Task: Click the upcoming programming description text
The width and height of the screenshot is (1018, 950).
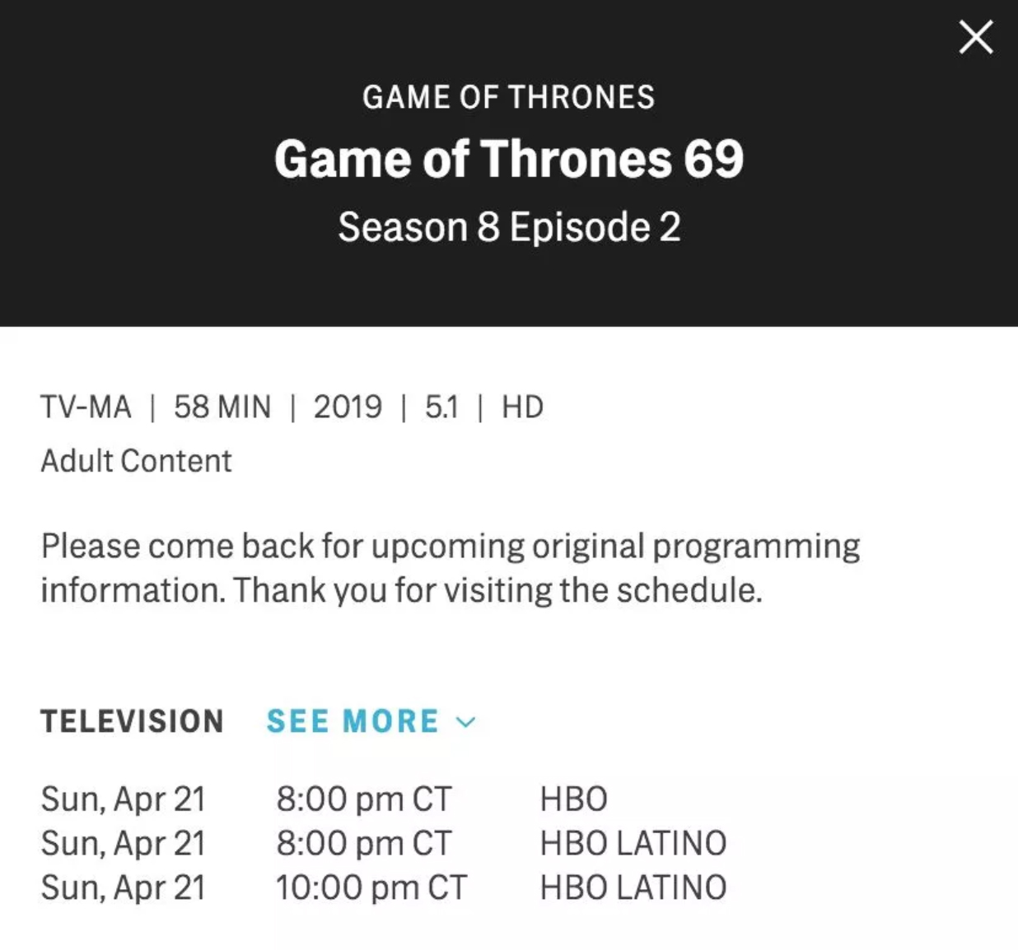Action: [x=450, y=568]
